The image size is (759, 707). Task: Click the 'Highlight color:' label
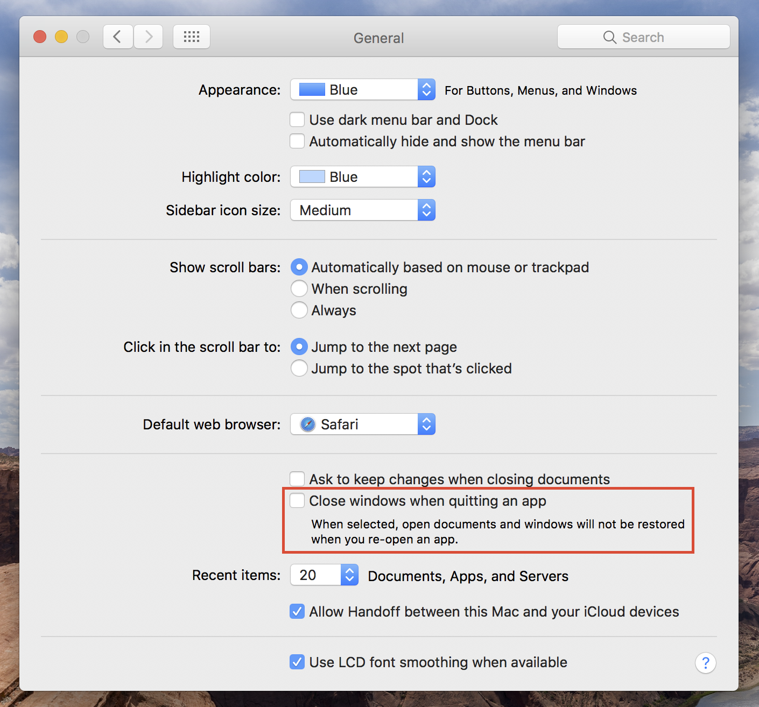pos(231,177)
